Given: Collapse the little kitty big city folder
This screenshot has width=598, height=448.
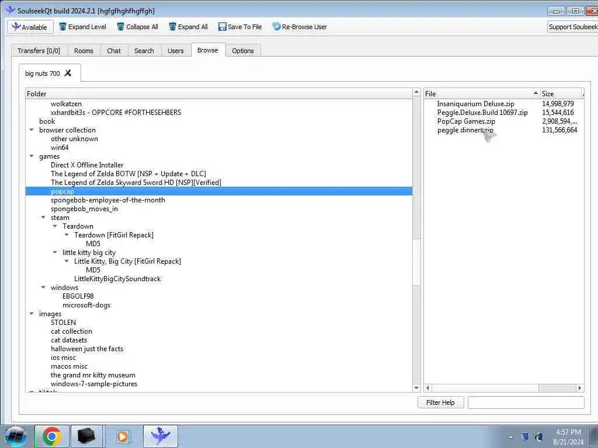Looking at the screenshot, I should (x=55, y=253).
